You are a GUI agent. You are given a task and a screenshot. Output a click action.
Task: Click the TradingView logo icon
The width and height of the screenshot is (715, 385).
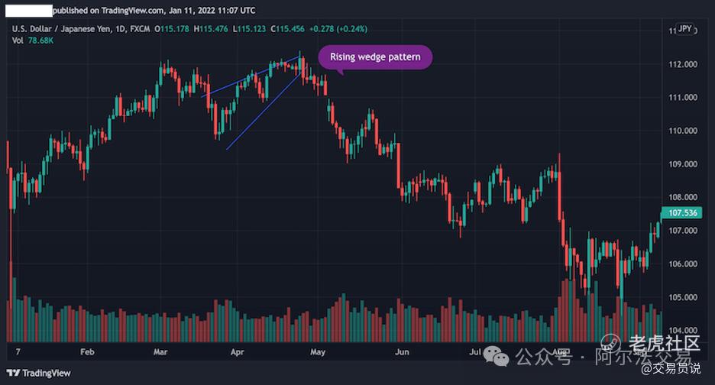(13, 373)
